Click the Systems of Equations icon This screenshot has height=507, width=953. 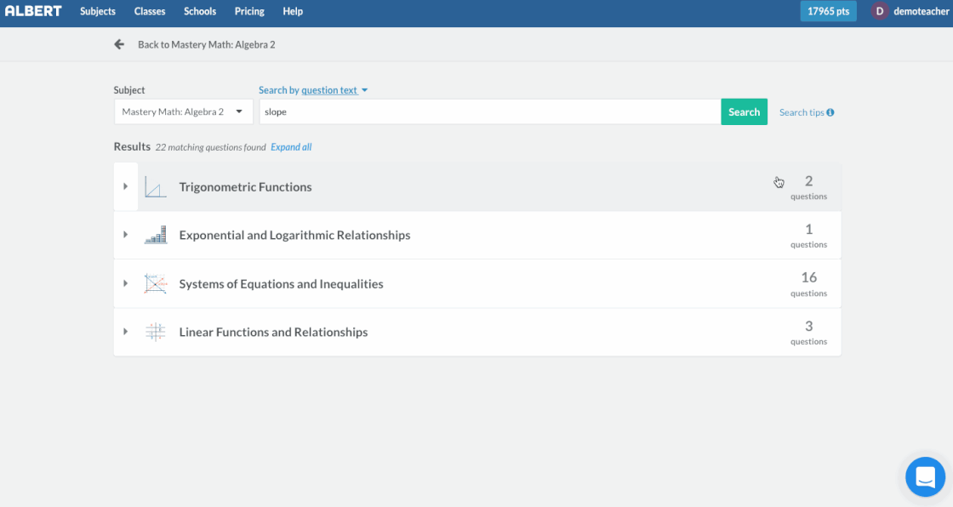[155, 284]
